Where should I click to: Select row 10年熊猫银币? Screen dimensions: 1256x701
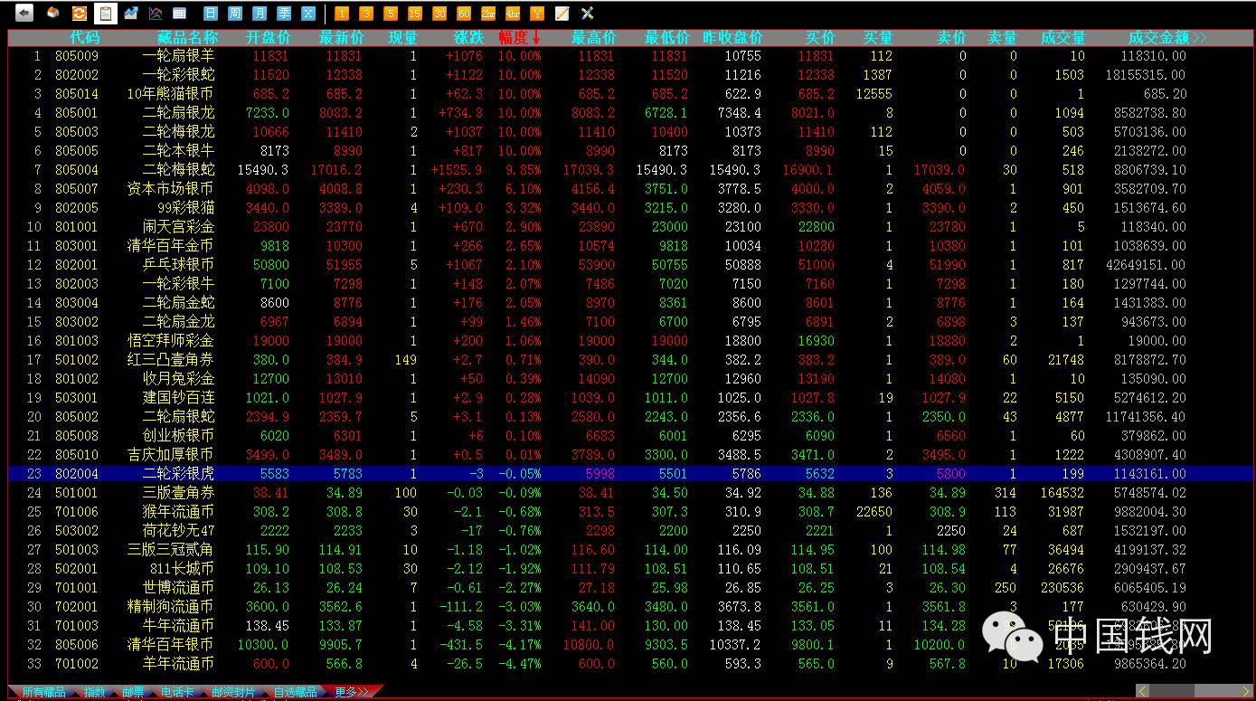tap(630, 94)
